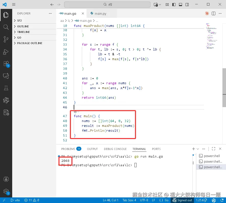The width and height of the screenshot is (226, 203).
Task: Open terminal panel more actions ellipsis
Action: 204,149
